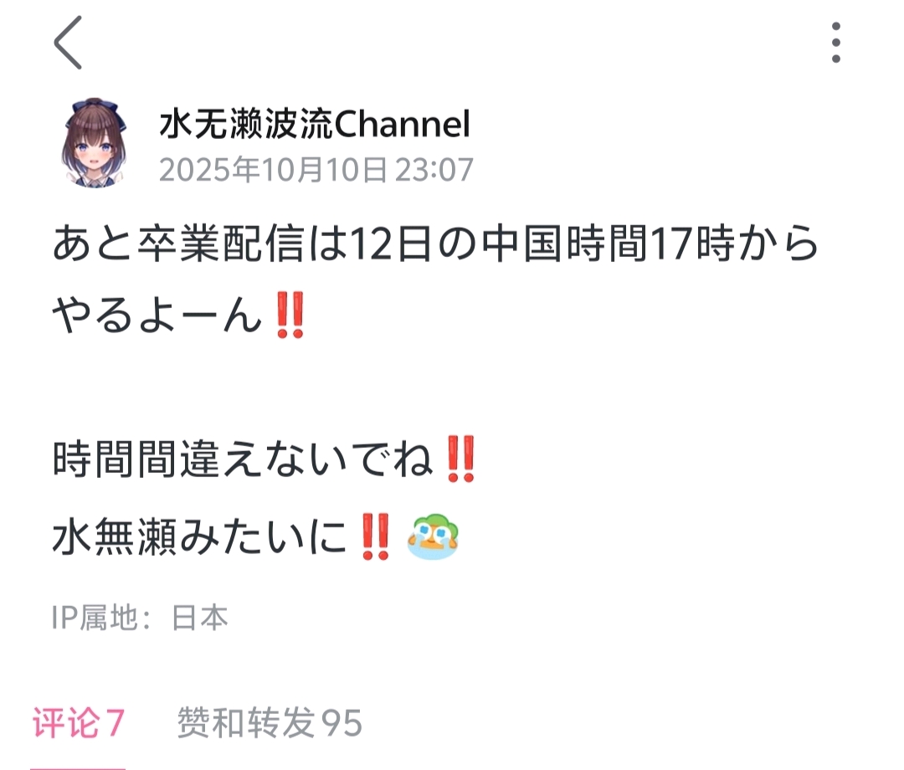Screen dimensions: 904x770
Task: Tap the number 7 beside 评论
Action: 115,723
